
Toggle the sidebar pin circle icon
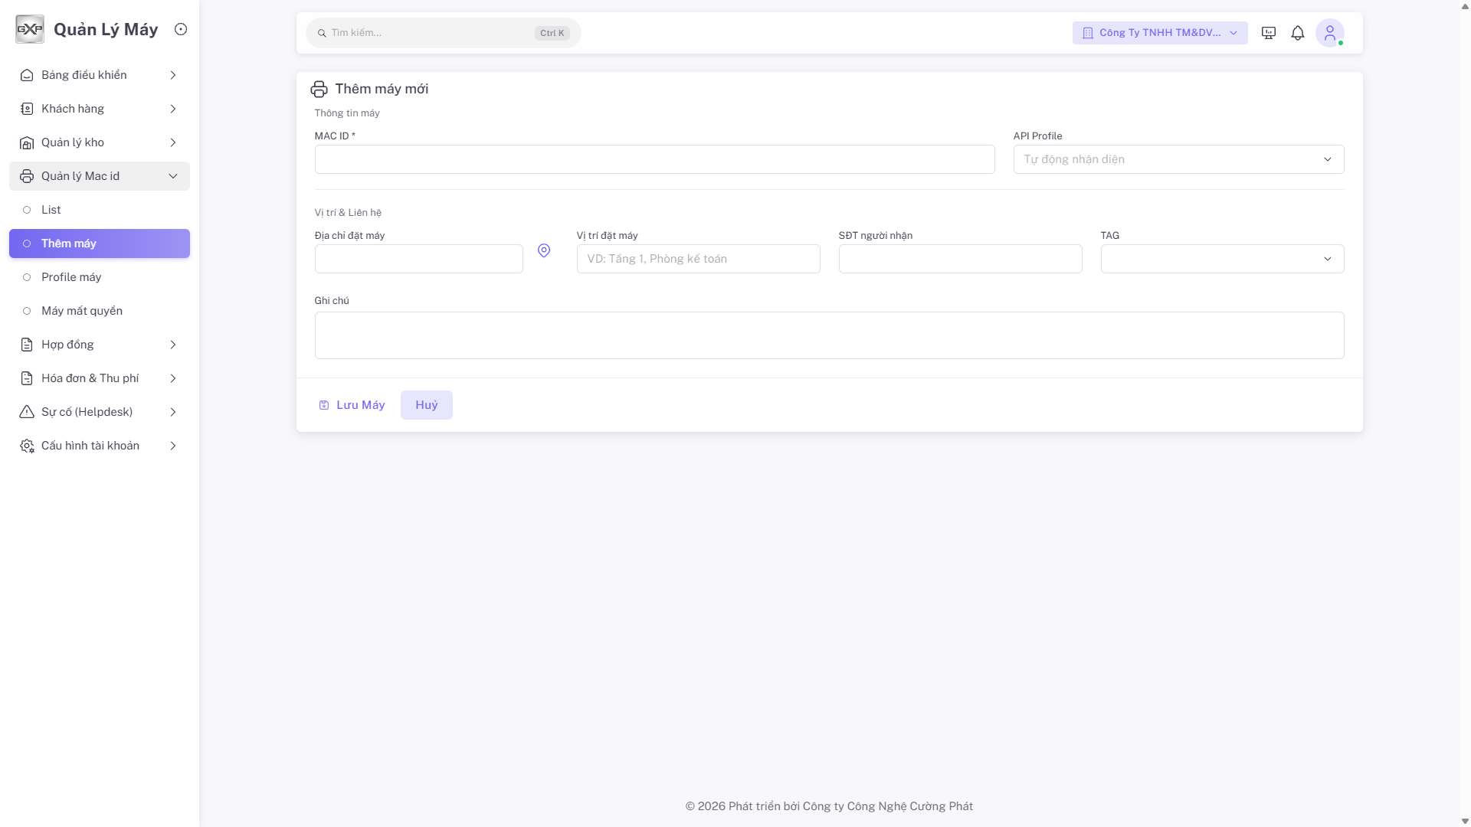(x=181, y=29)
